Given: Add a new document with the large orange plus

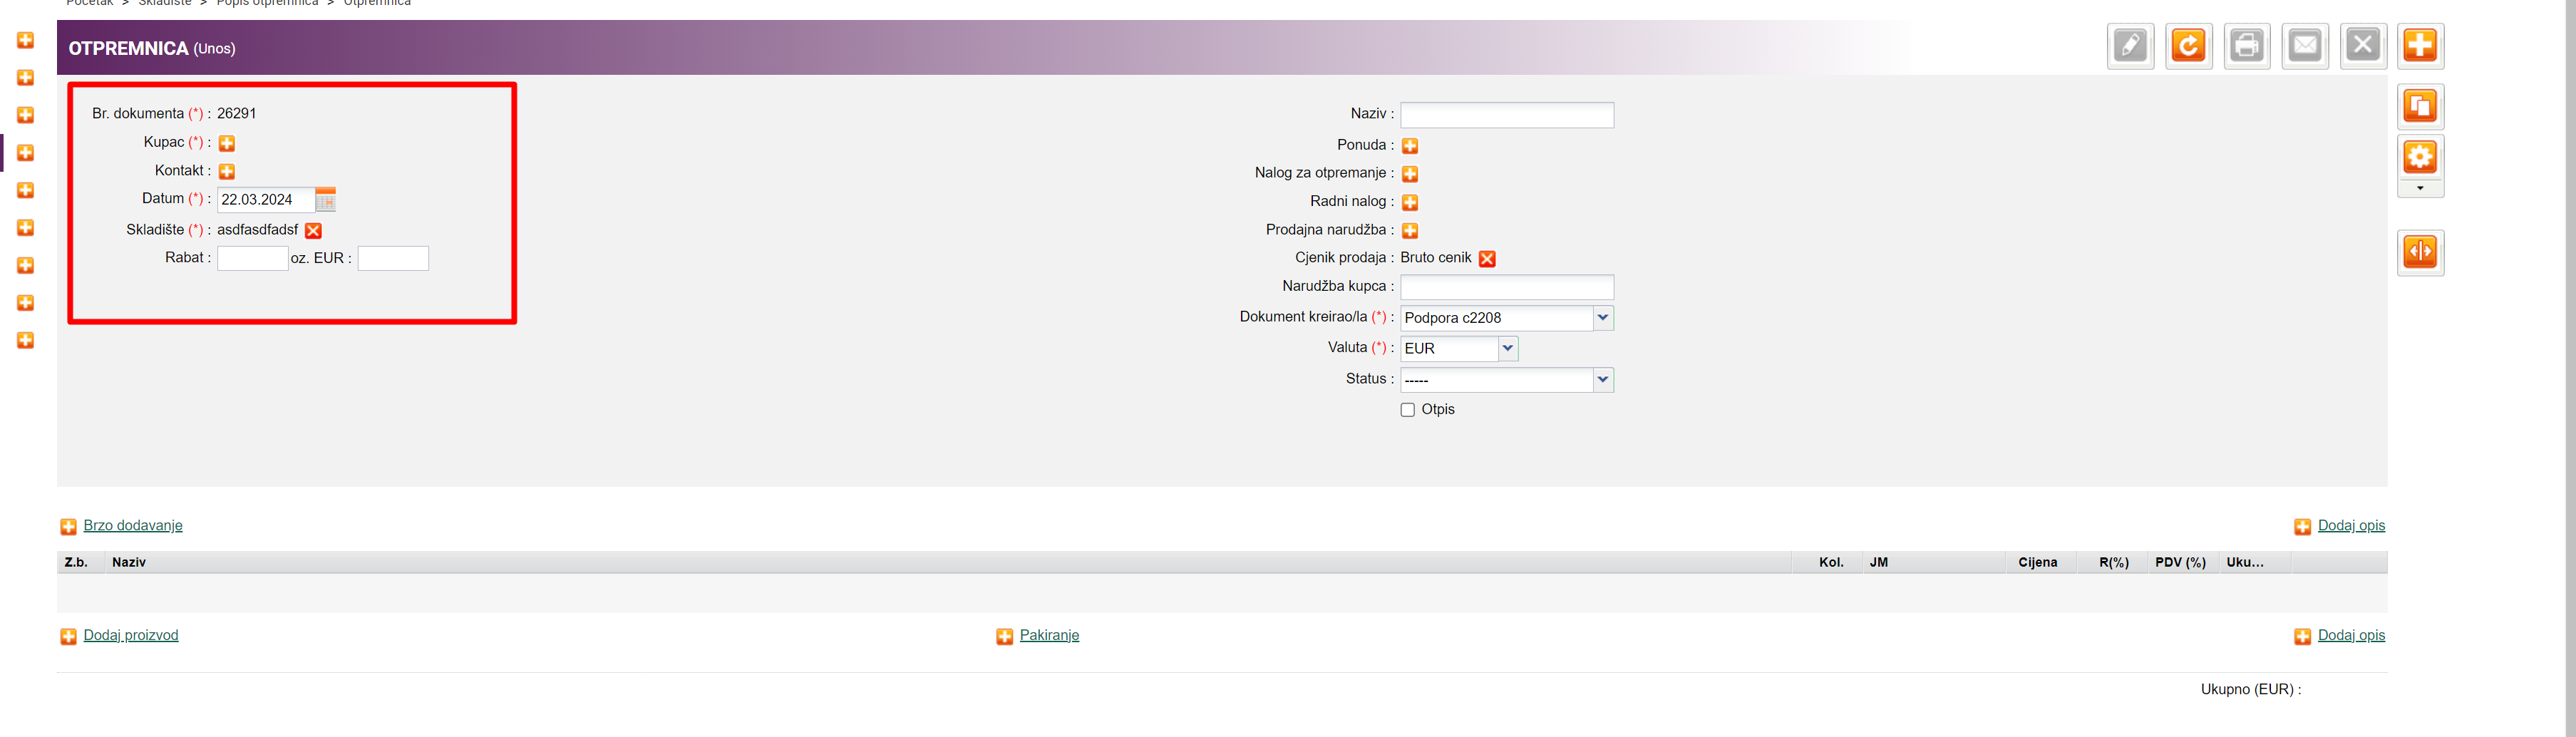Looking at the screenshot, I should coord(2420,46).
